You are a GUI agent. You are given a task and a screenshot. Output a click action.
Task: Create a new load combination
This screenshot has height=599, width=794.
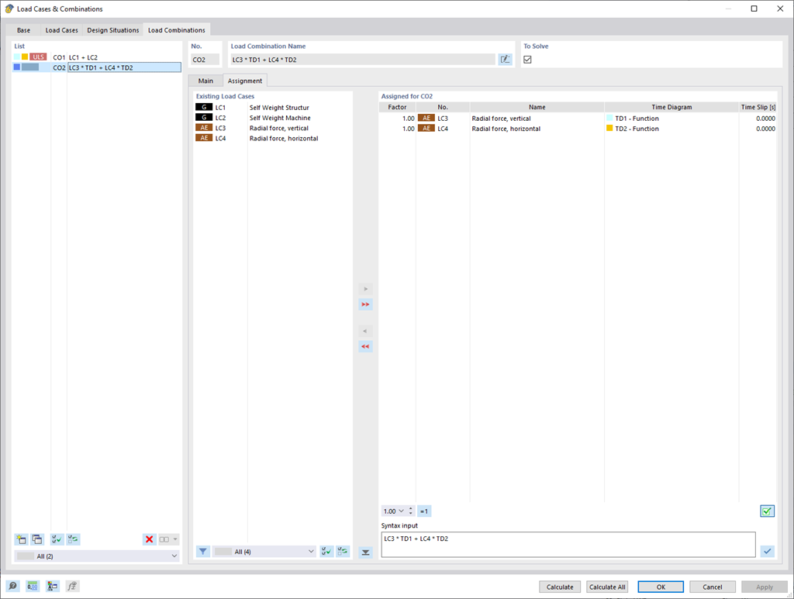click(21, 539)
